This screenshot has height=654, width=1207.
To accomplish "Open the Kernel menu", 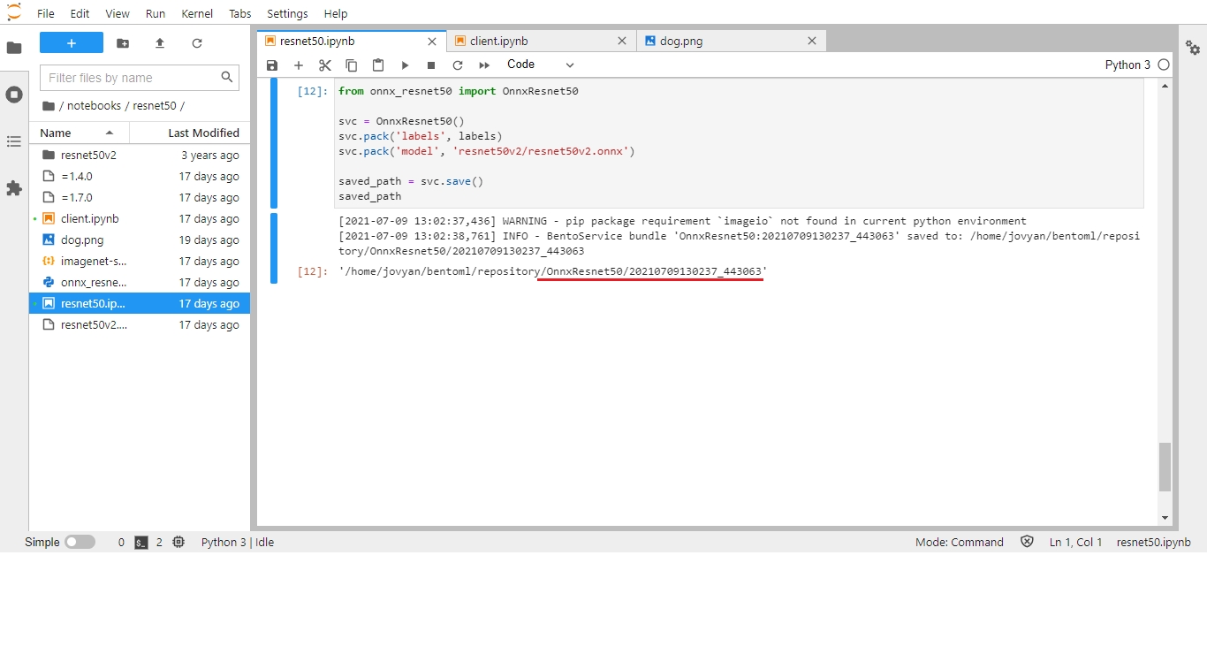I will [197, 14].
